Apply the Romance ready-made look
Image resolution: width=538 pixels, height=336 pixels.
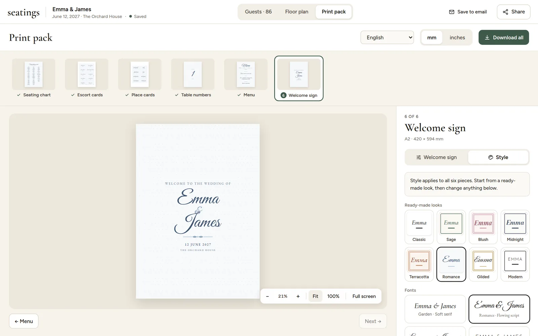[451, 264]
